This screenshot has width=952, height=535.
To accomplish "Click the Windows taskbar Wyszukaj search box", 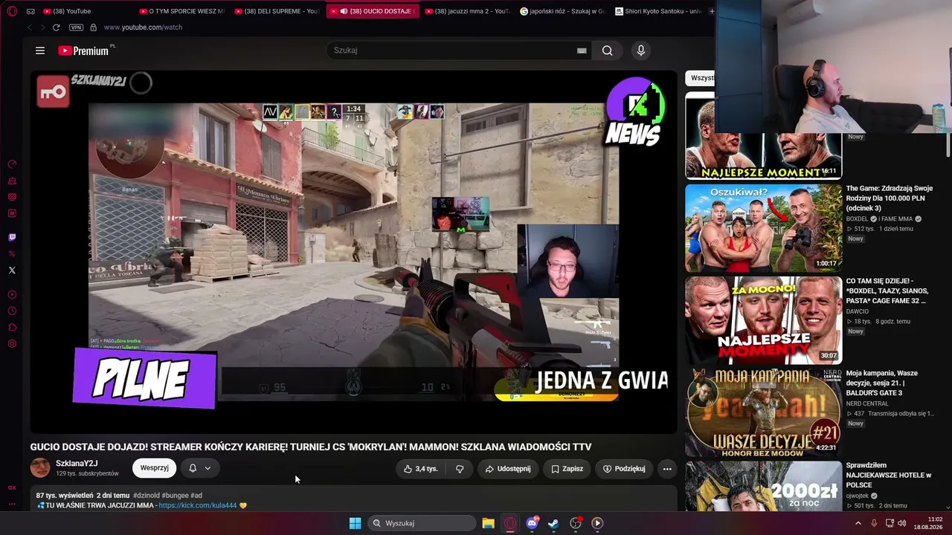I will (x=422, y=523).
